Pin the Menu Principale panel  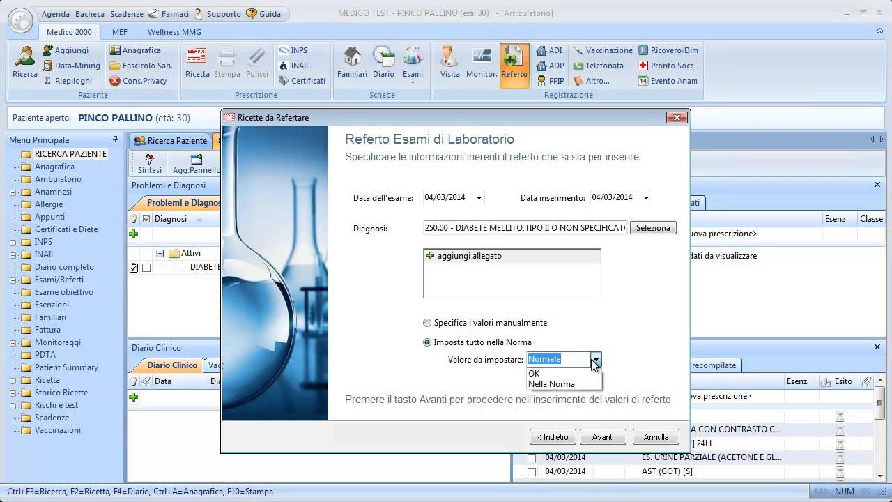tap(115, 139)
